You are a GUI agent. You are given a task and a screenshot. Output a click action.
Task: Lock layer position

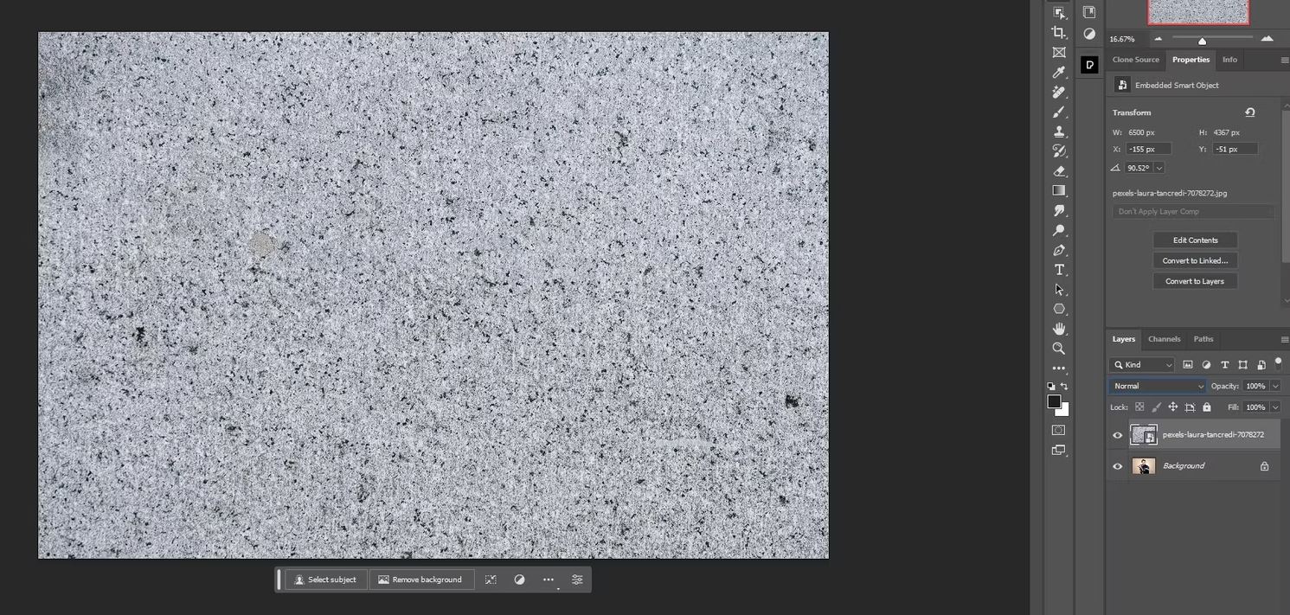pyautogui.click(x=1173, y=407)
